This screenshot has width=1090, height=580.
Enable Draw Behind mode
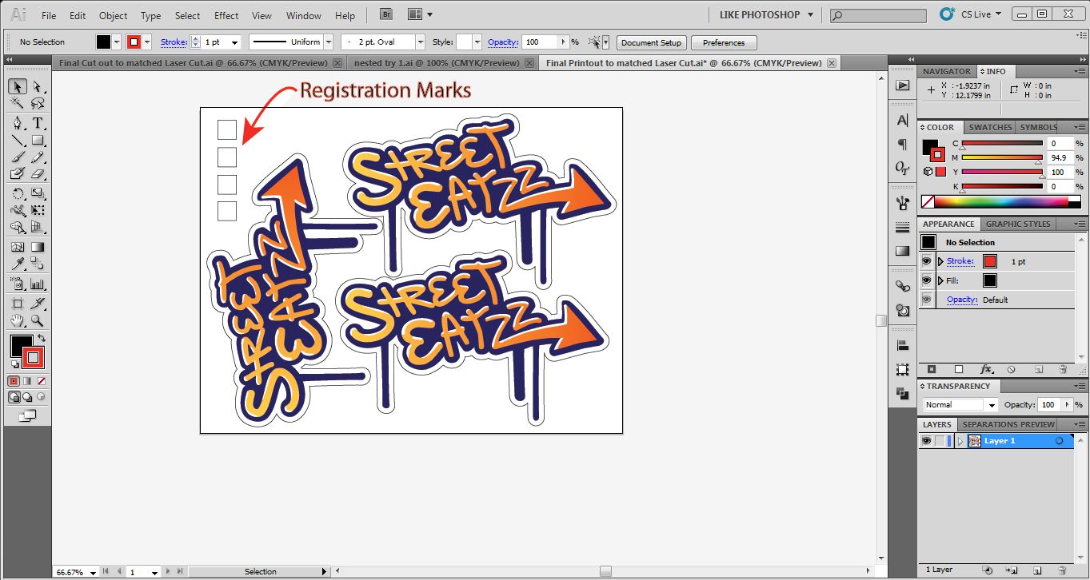[27, 396]
